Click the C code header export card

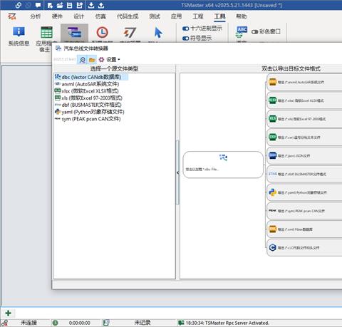304,248
